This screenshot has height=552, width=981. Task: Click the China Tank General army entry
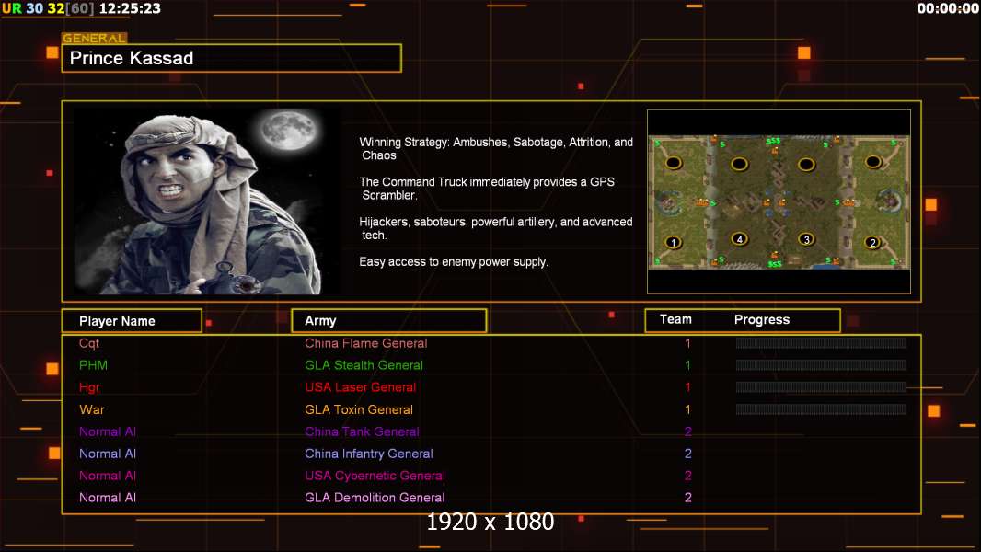coord(363,431)
